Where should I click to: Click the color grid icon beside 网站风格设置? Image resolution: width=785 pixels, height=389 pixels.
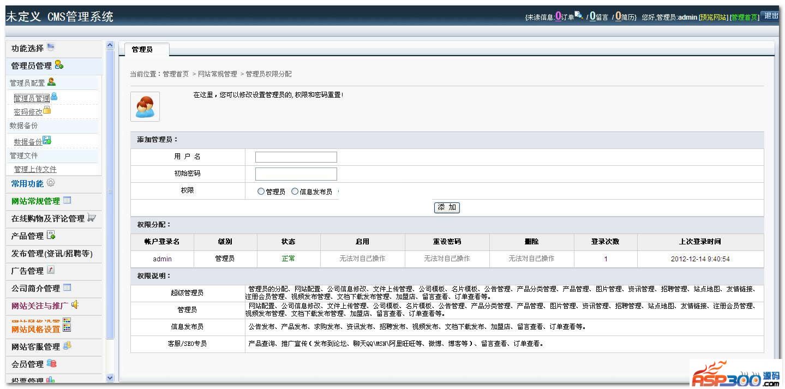(x=67, y=328)
